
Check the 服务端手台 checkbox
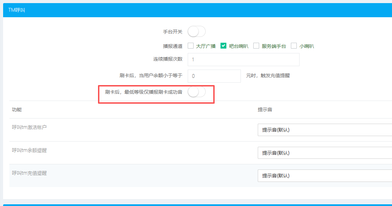[256, 46]
